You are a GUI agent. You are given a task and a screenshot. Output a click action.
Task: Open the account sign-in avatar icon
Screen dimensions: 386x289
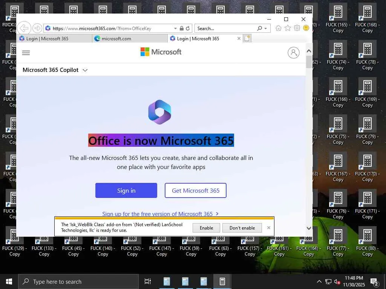[293, 53]
